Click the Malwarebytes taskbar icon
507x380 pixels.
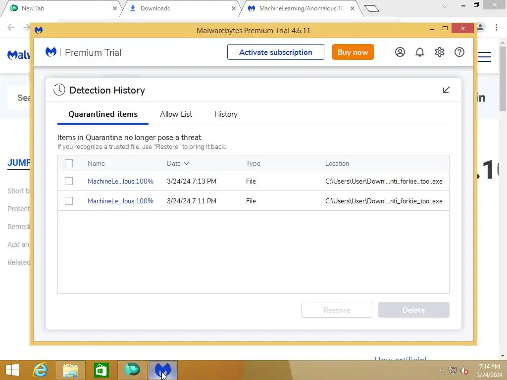tap(162, 370)
